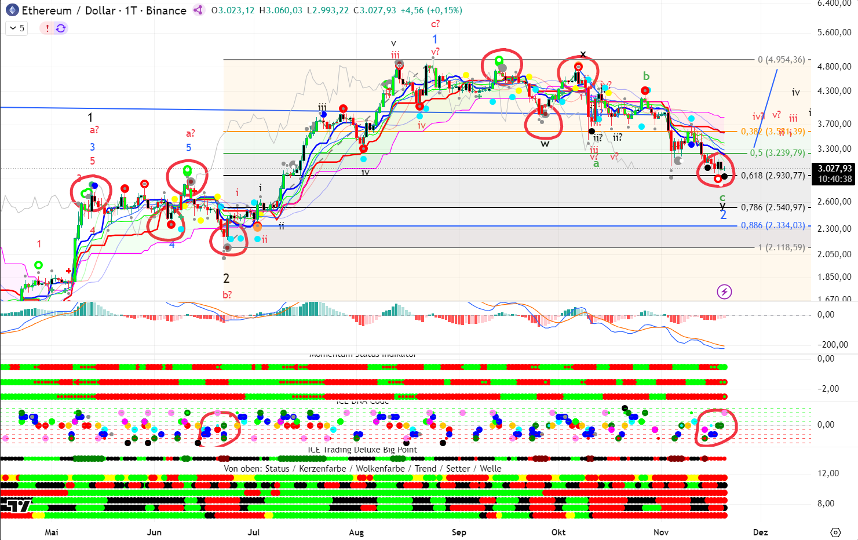Select the 0,618 Fibonacci level label

[773, 176]
